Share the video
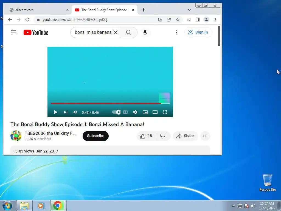Screen dimensions: 281x211 [185, 136]
